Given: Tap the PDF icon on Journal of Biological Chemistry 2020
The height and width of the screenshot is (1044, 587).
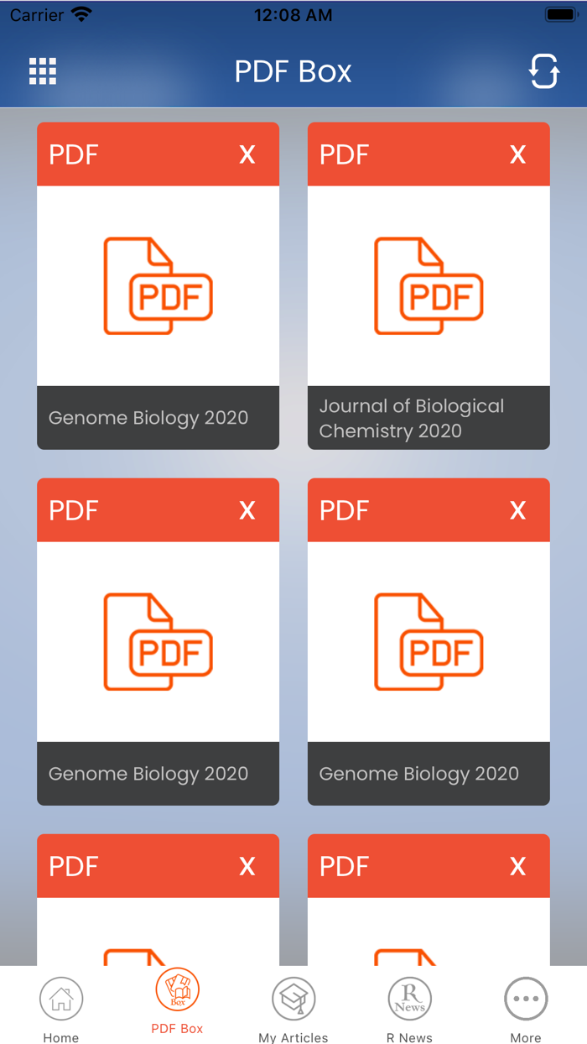Looking at the screenshot, I should point(429,285).
